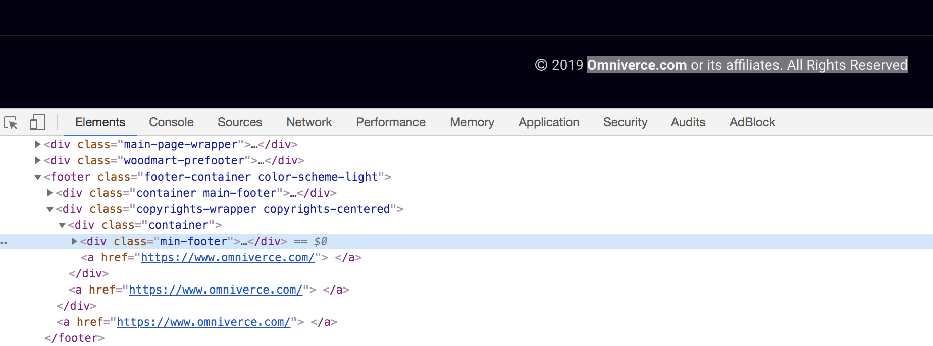The width and height of the screenshot is (933, 346).
Task: Click the copyrights-wrapper copyrights-centered class value
Action: click(x=263, y=209)
